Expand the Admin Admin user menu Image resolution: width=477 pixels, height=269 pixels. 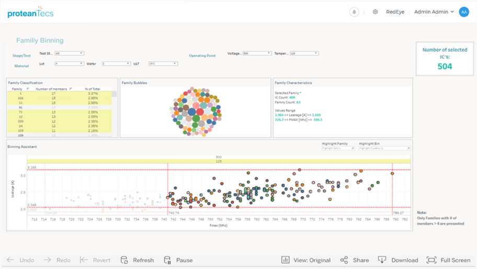coord(434,12)
